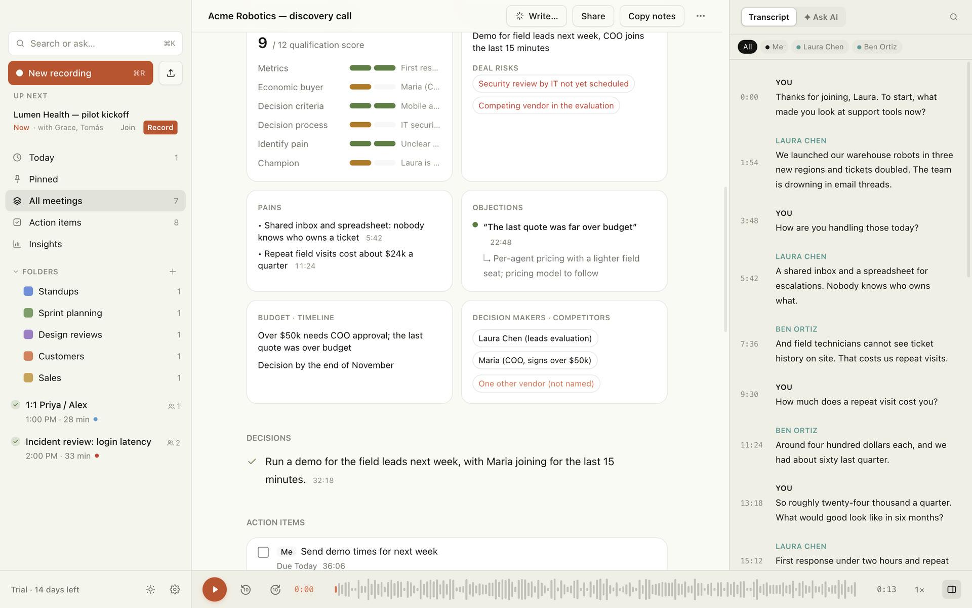Seek within the audio waveform timeline
This screenshot has width=972, height=608.
tap(595, 589)
